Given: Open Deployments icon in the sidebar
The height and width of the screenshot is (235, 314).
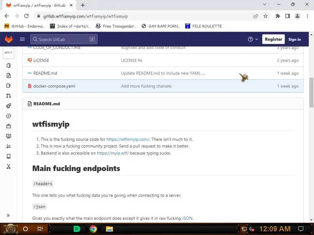Looking at the screenshot, I should click(x=8, y=116).
